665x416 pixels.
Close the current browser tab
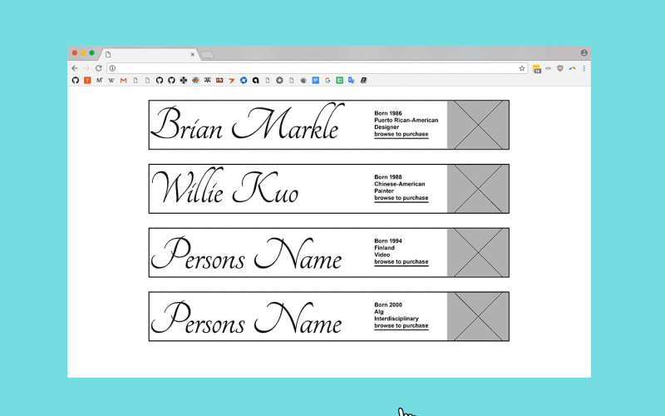tap(192, 54)
